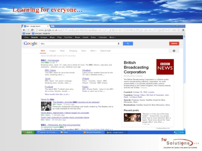The width and height of the screenshot is (202, 151).
Task: Open the News for bbc link
Action: 47,99
